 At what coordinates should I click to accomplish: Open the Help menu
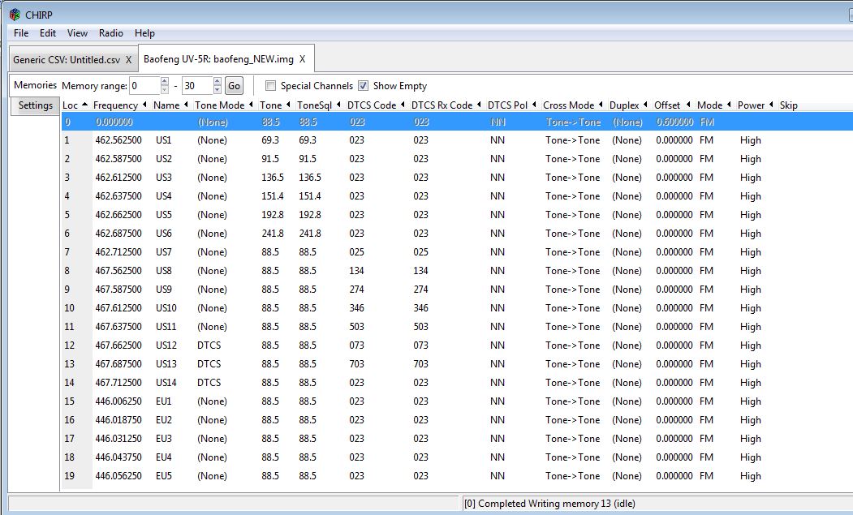(144, 33)
